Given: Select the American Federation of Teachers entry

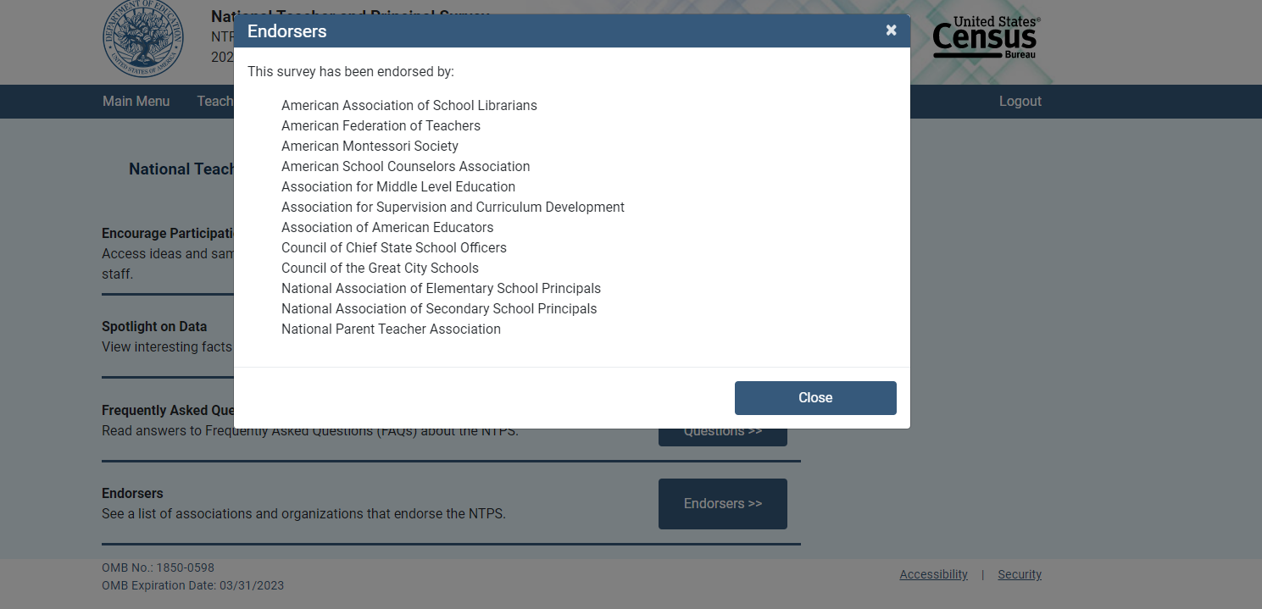Looking at the screenshot, I should click(x=381, y=126).
